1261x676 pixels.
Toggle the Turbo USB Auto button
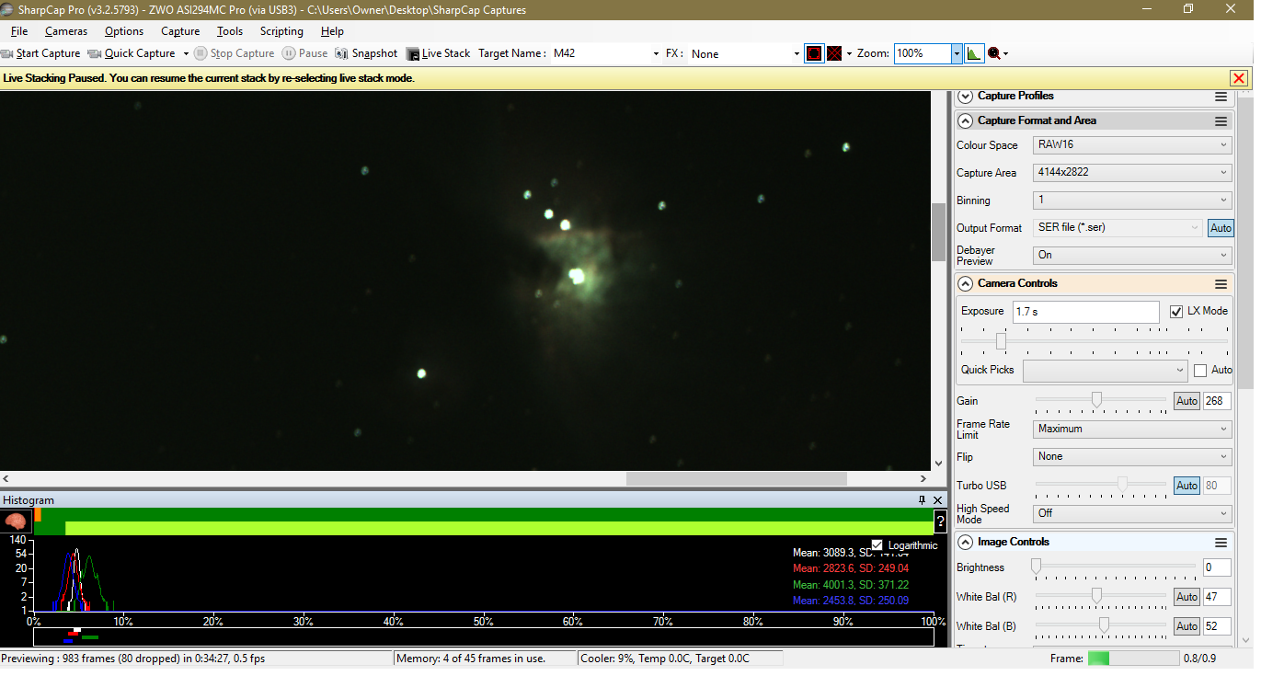(1187, 486)
